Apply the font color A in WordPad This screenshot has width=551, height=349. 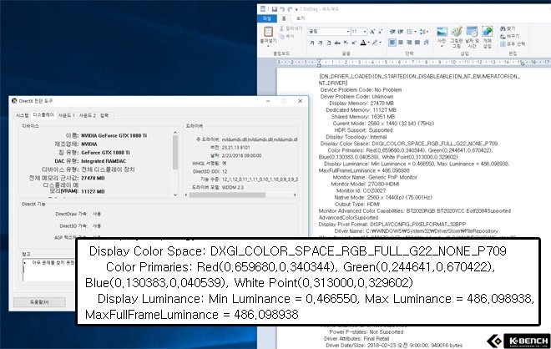[363, 43]
